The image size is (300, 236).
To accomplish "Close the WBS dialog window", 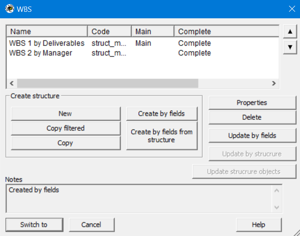I will coord(292,9).
